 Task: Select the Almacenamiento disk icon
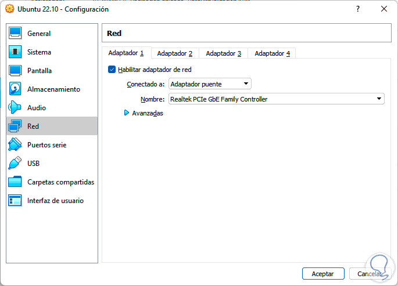point(15,89)
